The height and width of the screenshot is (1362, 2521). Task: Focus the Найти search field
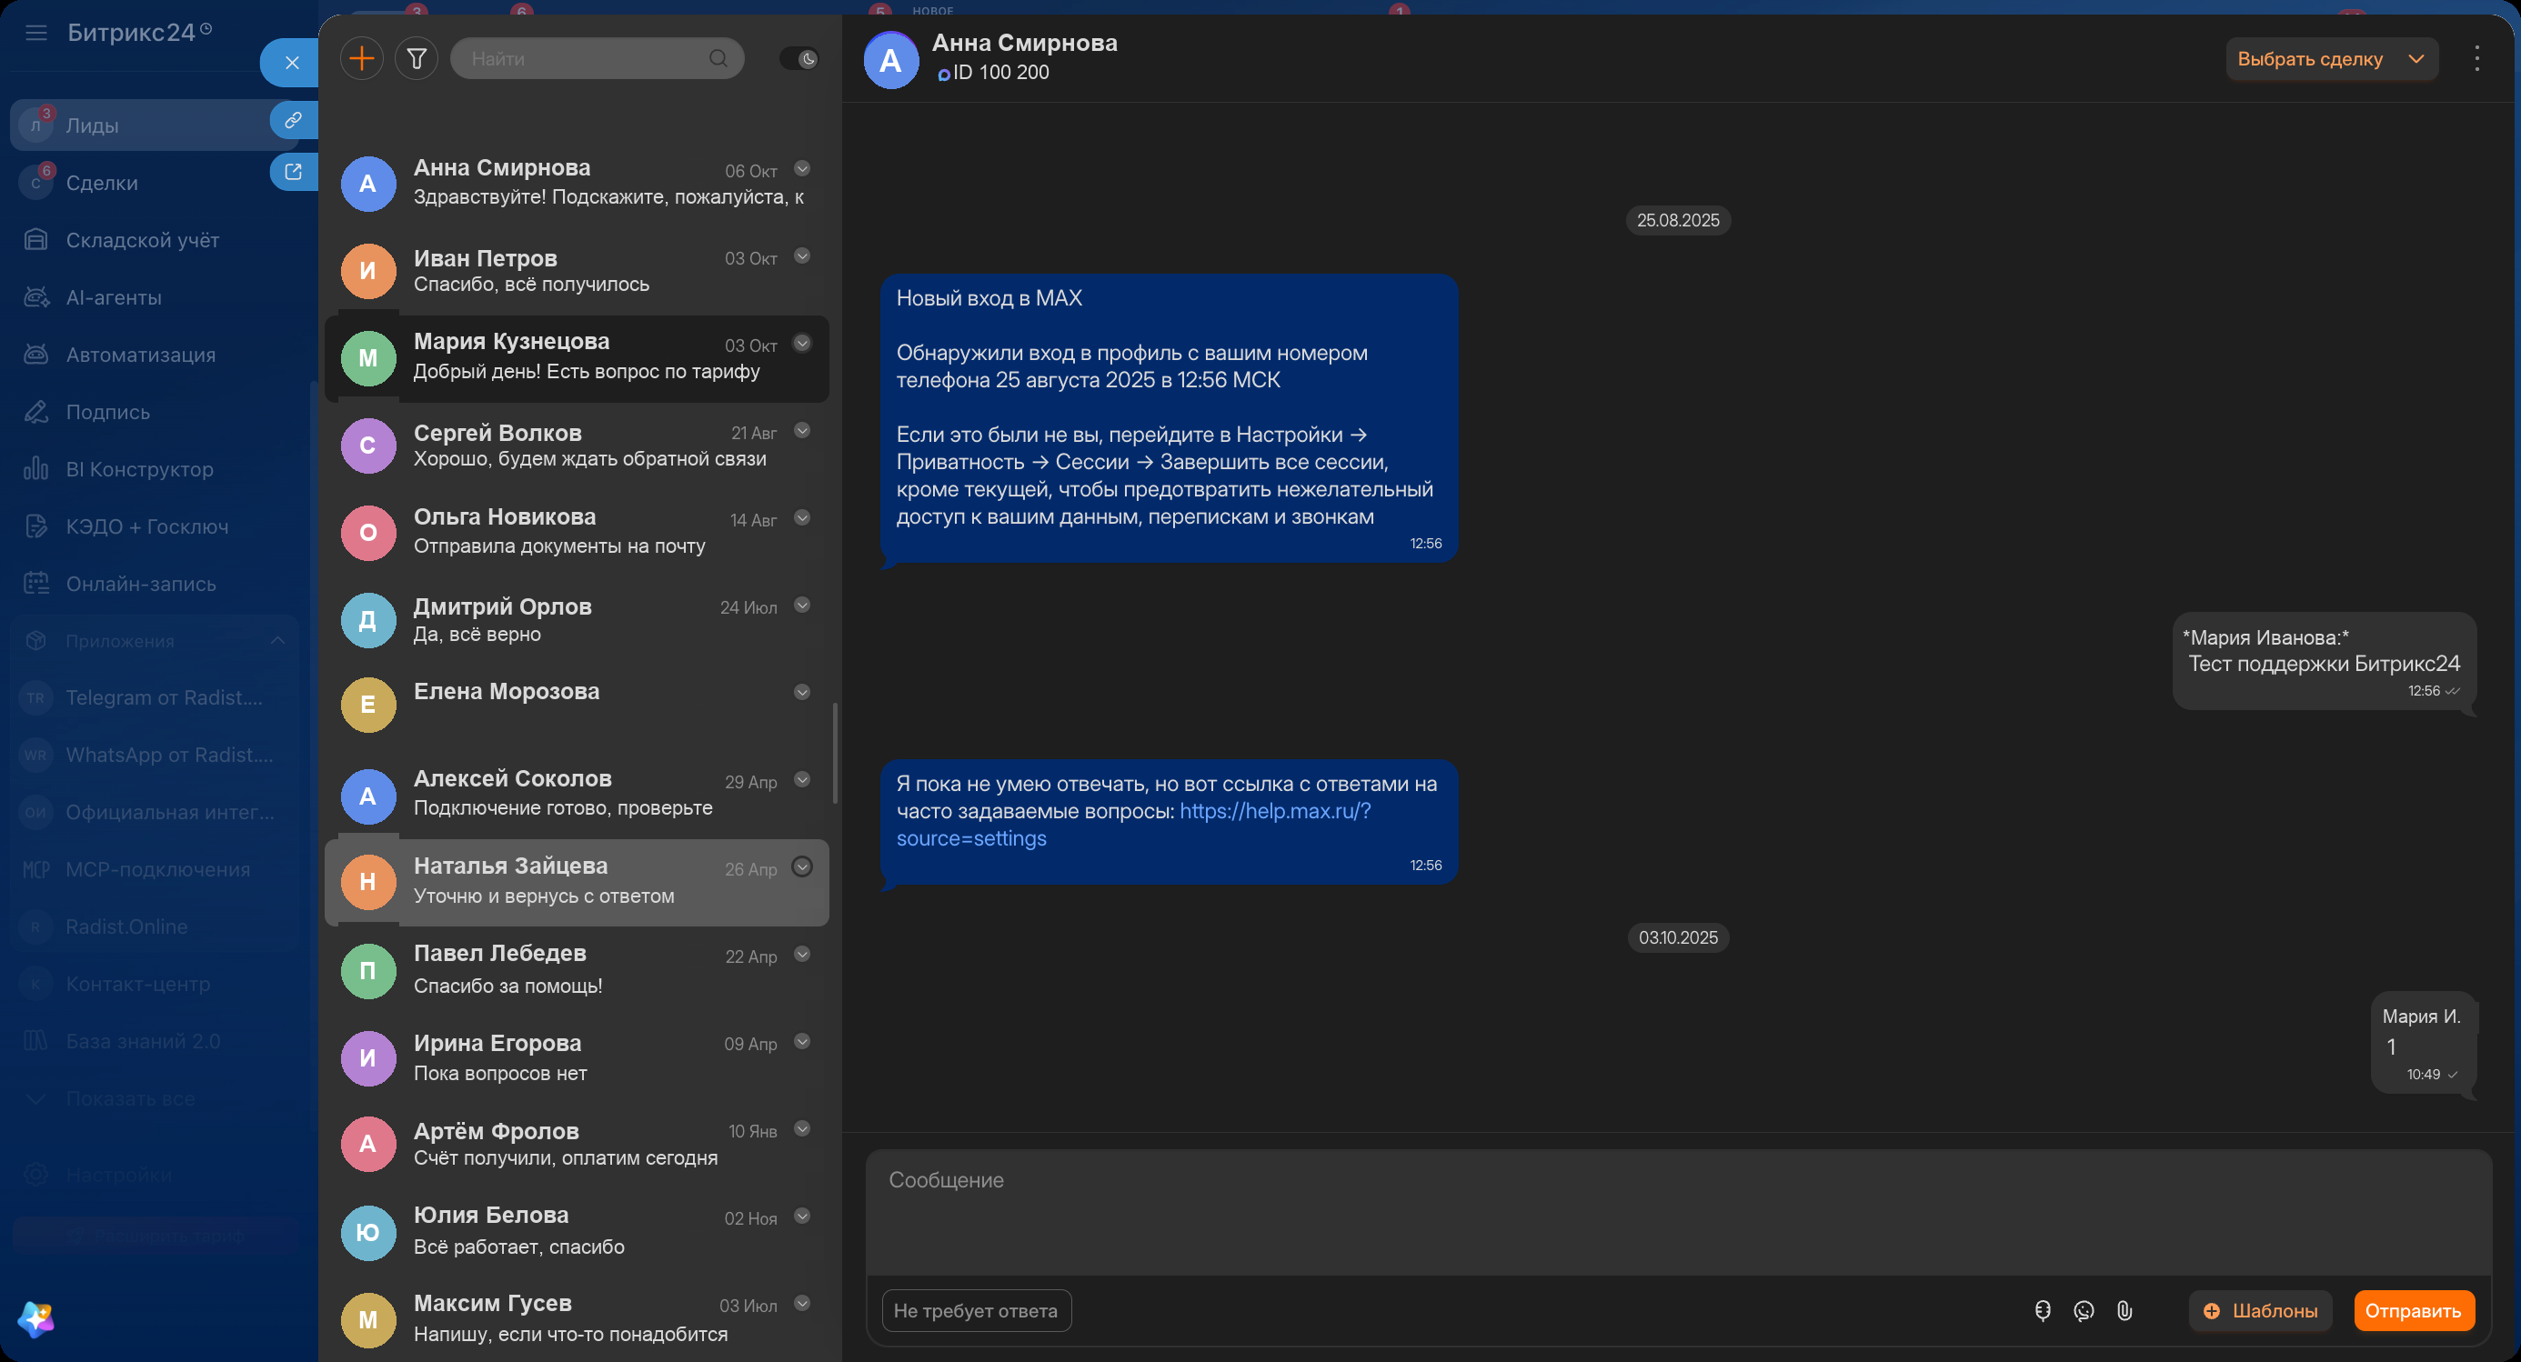tap(597, 59)
